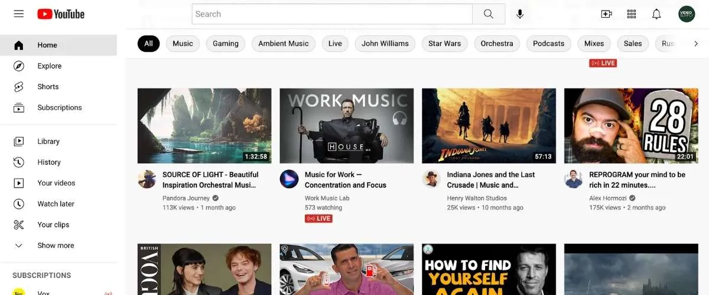
Task: Select the Live filter chip
Action: tap(335, 44)
